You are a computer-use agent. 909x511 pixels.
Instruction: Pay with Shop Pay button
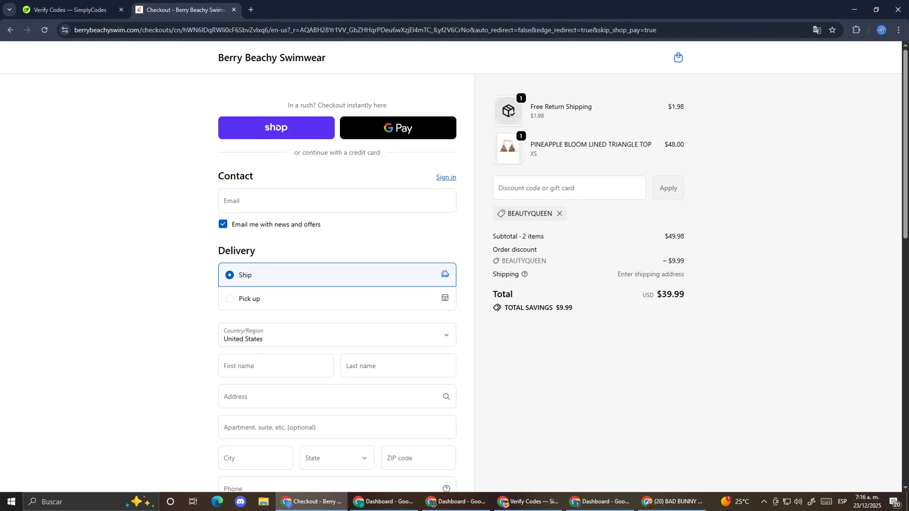276,128
